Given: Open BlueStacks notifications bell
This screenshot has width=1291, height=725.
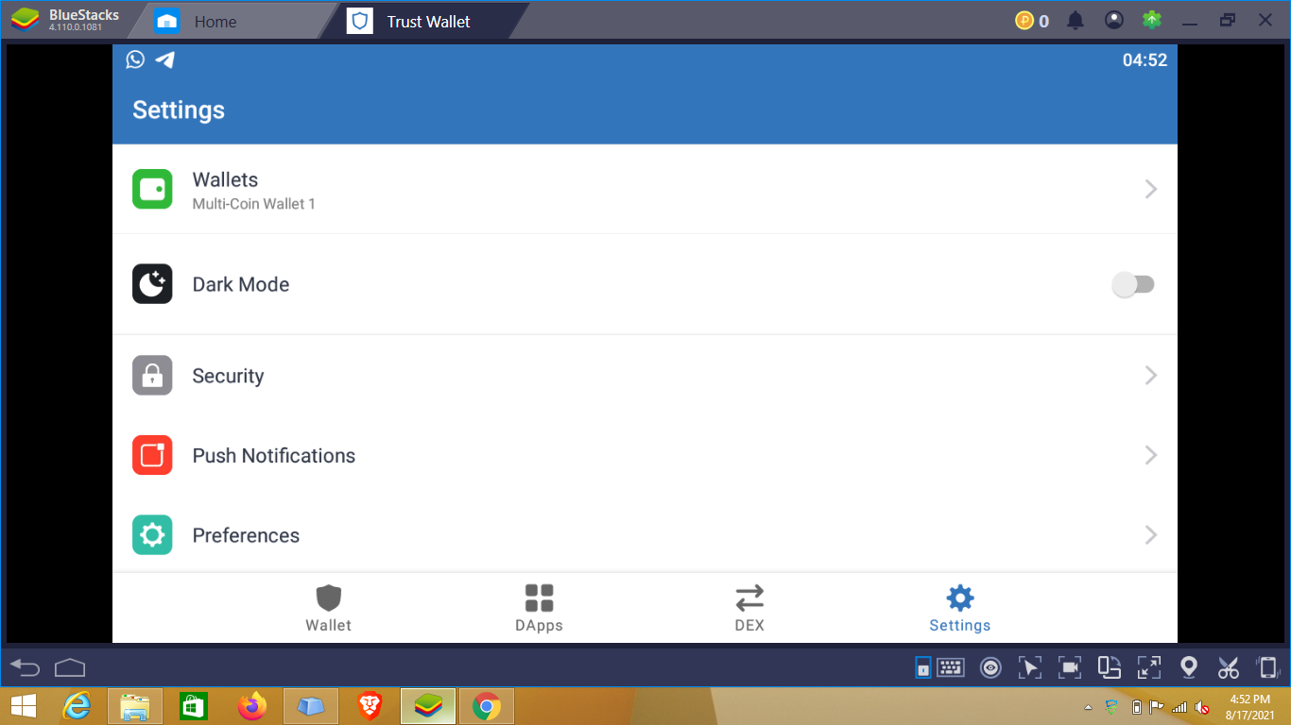Looking at the screenshot, I should coord(1076,20).
